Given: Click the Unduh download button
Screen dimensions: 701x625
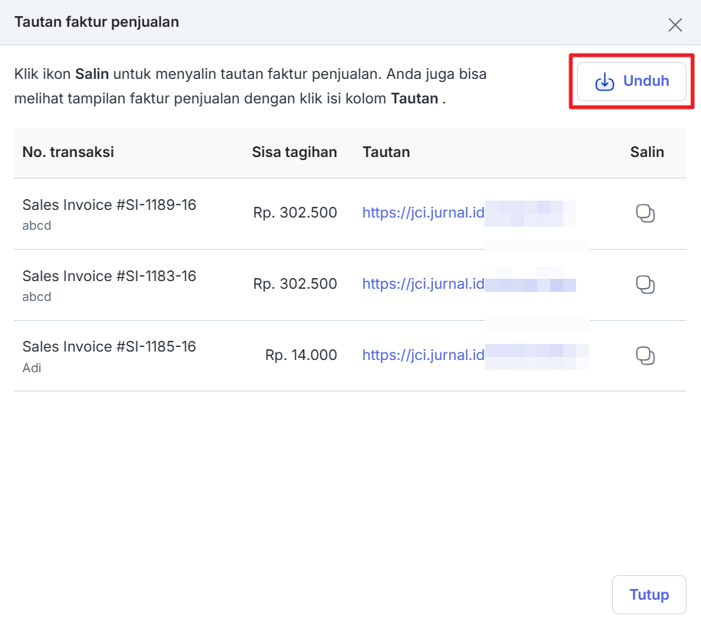Looking at the screenshot, I should click(x=631, y=81).
